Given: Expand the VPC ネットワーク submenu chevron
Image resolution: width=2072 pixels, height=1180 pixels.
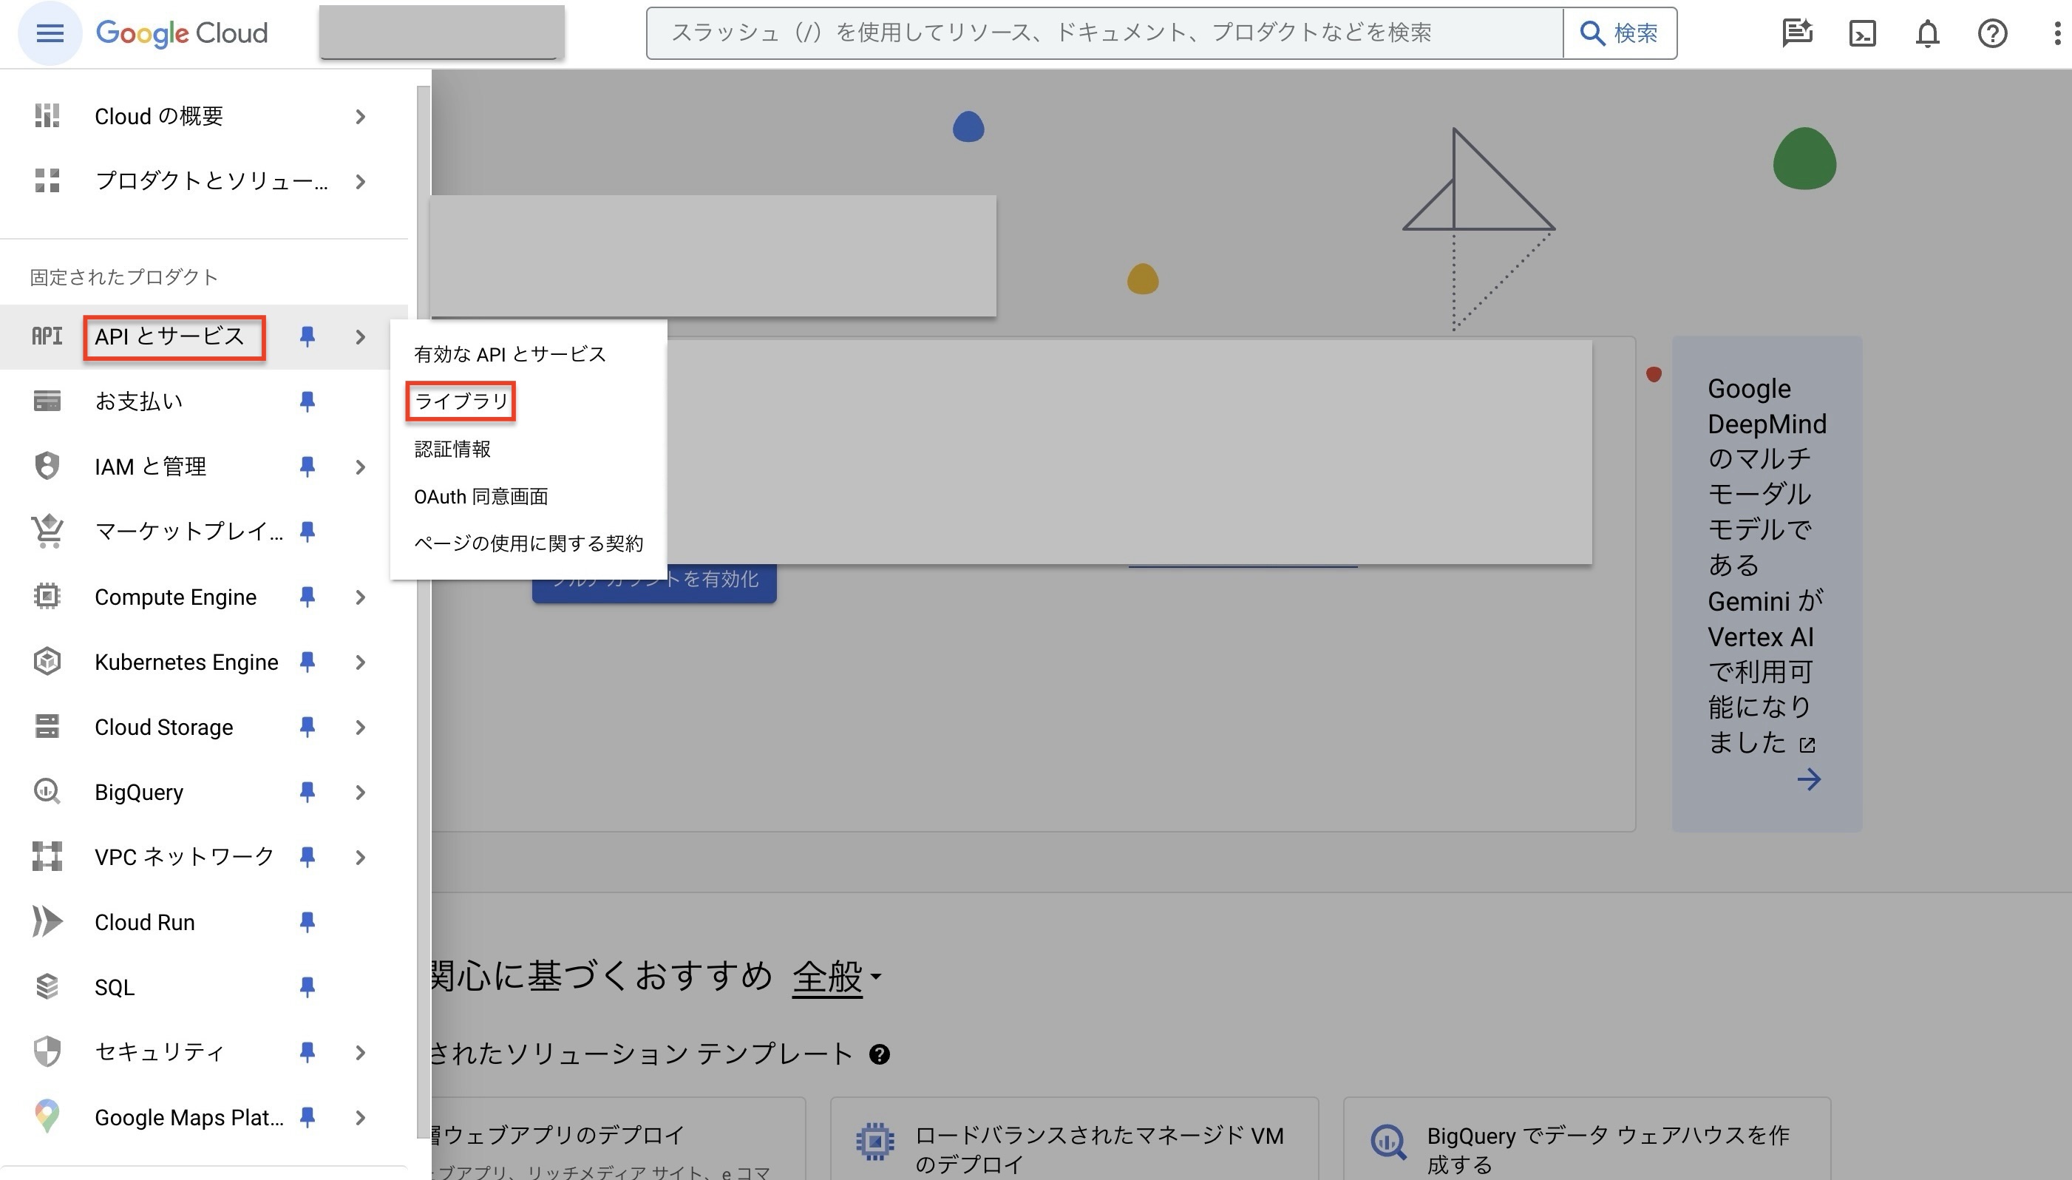Looking at the screenshot, I should coord(361,857).
